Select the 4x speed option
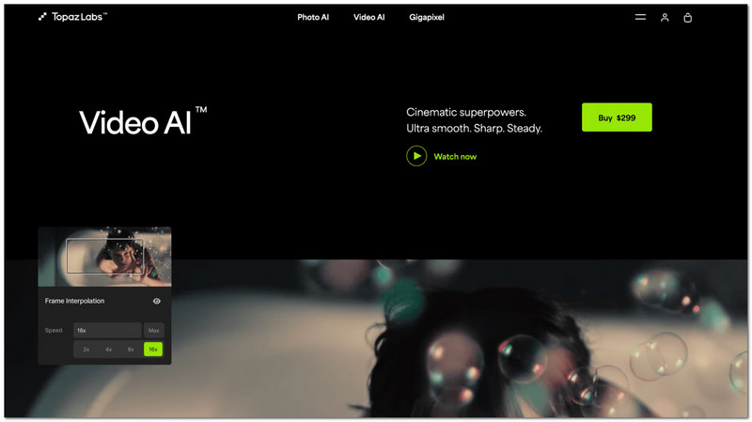The height and width of the screenshot is (422, 752). pos(108,350)
